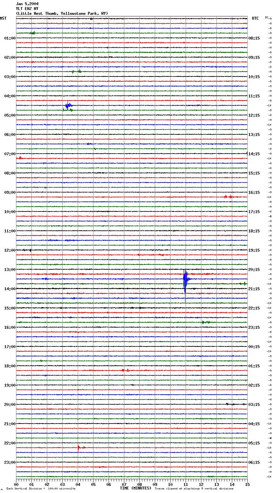Click the green event on the 15:45 trace
273x493 pixels.
click(206, 322)
